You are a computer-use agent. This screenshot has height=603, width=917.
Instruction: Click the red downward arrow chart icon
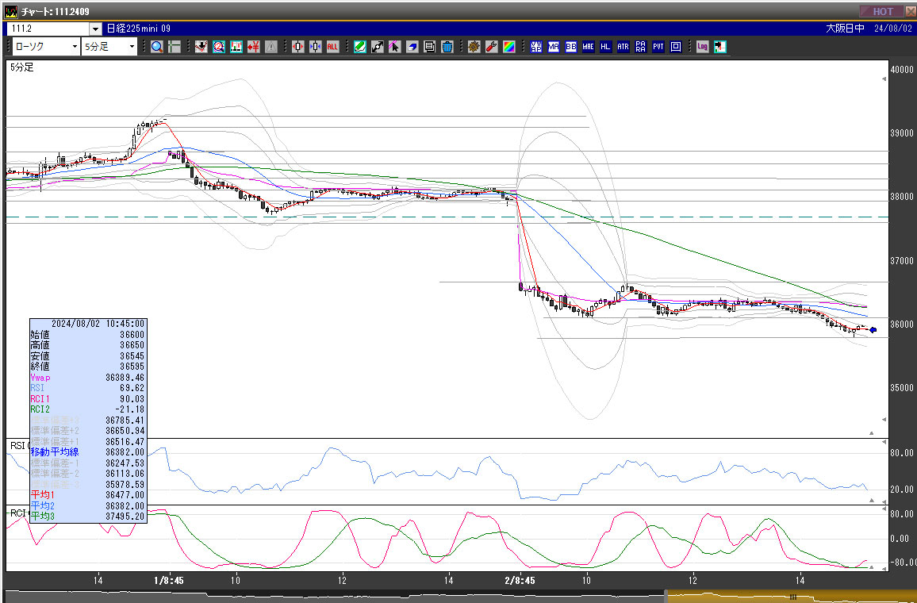pyautogui.click(x=201, y=47)
